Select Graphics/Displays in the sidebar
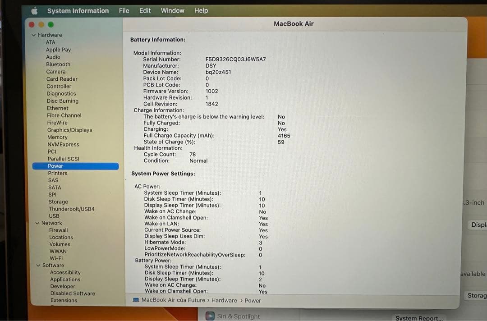487x321 pixels. point(69,130)
